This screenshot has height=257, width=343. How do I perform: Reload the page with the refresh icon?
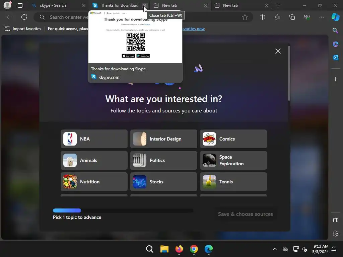point(24,17)
